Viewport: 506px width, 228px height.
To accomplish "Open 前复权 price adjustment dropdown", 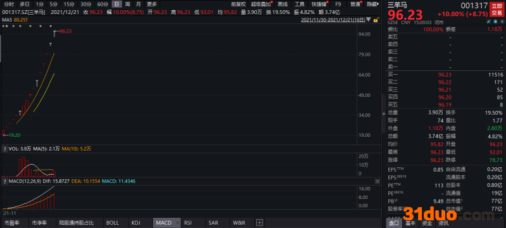I will tap(238, 4).
